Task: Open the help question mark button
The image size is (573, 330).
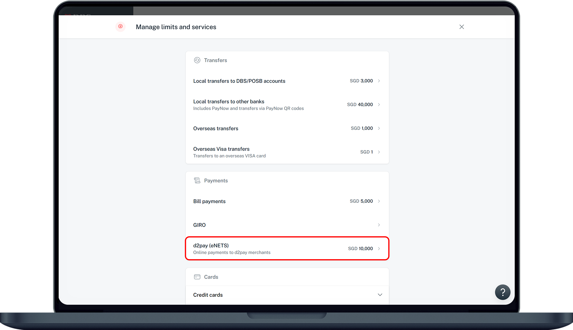Action: 503,292
